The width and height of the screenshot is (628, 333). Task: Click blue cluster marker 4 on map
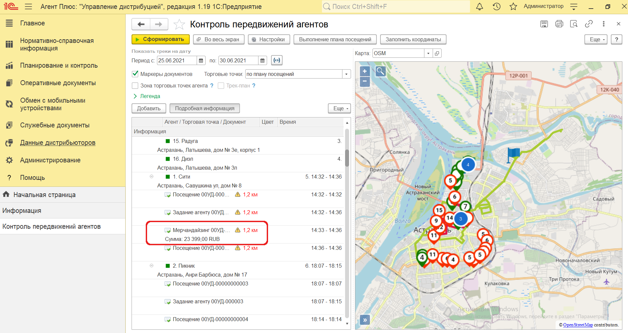pyautogui.click(x=468, y=165)
